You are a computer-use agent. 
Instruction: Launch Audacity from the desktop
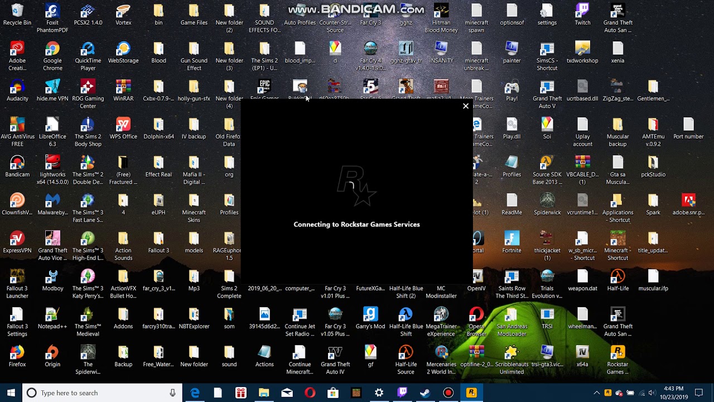(x=17, y=91)
